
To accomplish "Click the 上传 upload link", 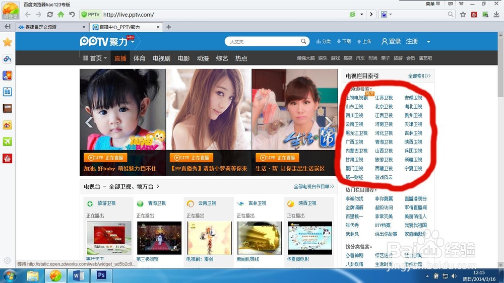I will (x=364, y=41).
